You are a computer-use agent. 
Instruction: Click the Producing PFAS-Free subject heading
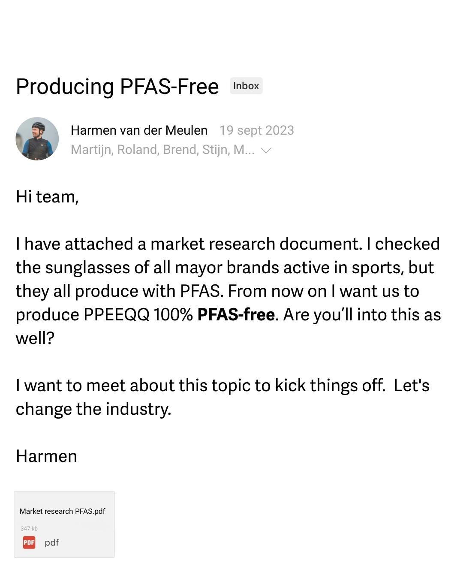tap(117, 87)
